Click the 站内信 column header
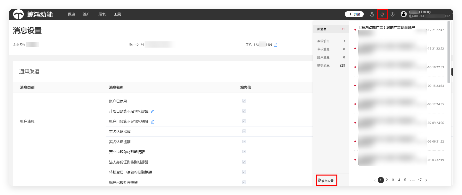Image resolution: width=462 pixels, height=195 pixels. tap(245, 87)
